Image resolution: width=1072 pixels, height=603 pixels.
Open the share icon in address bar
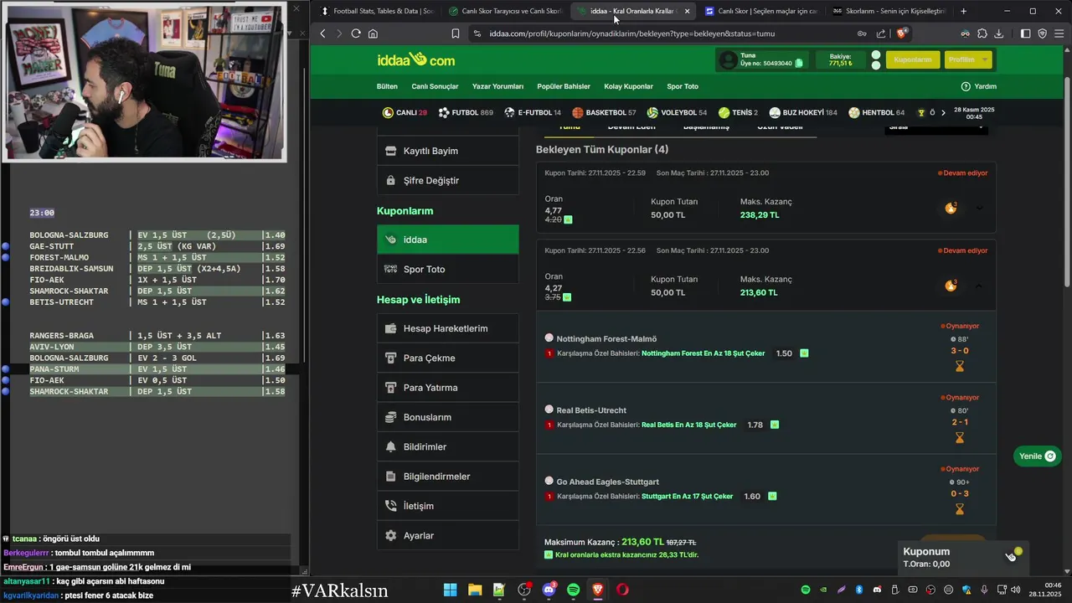point(881,33)
